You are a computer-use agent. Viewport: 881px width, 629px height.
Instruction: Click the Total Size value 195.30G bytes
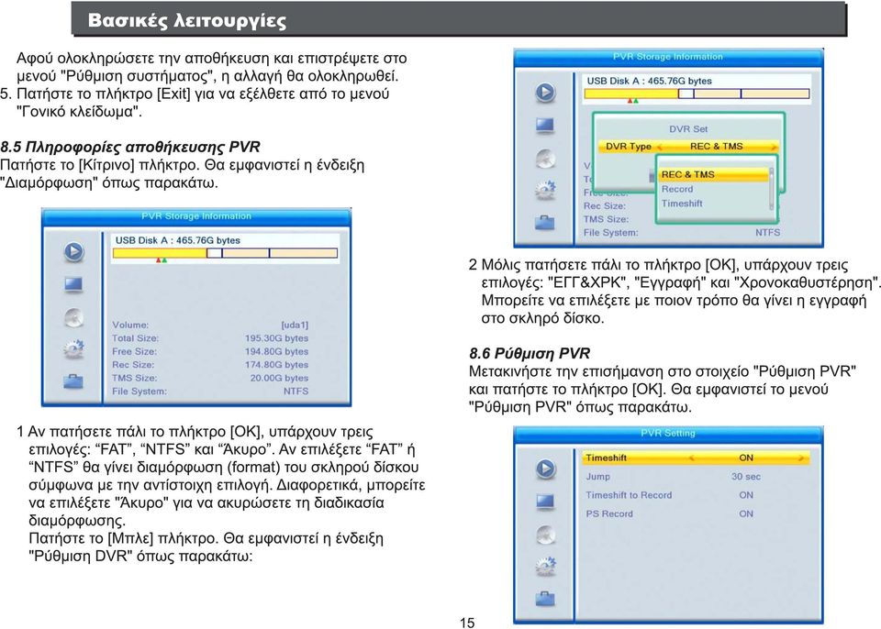click(276, 338)
